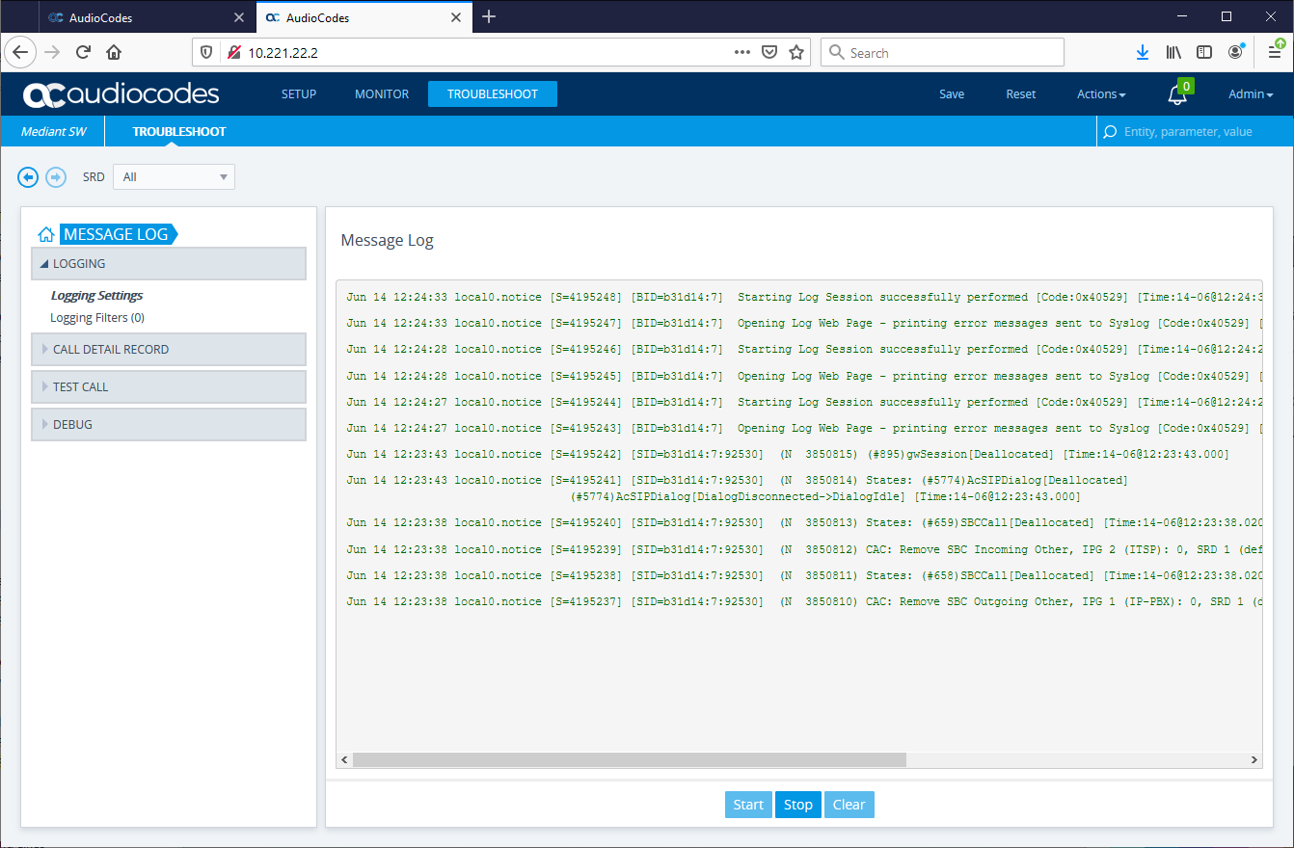
Task: Click Reset in the top bar
Action: coord(1021,94)
